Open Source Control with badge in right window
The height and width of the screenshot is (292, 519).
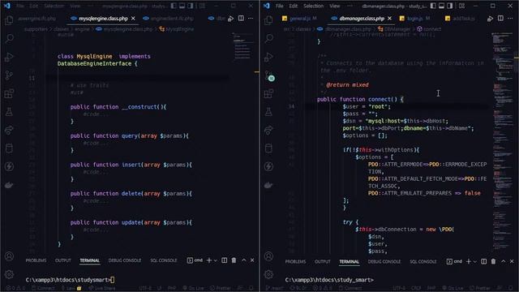tap(269, 75)
